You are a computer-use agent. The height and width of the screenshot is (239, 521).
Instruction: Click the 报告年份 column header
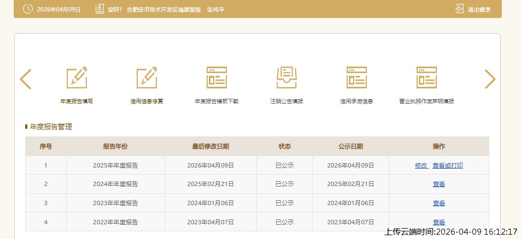[x=115, y=146]
